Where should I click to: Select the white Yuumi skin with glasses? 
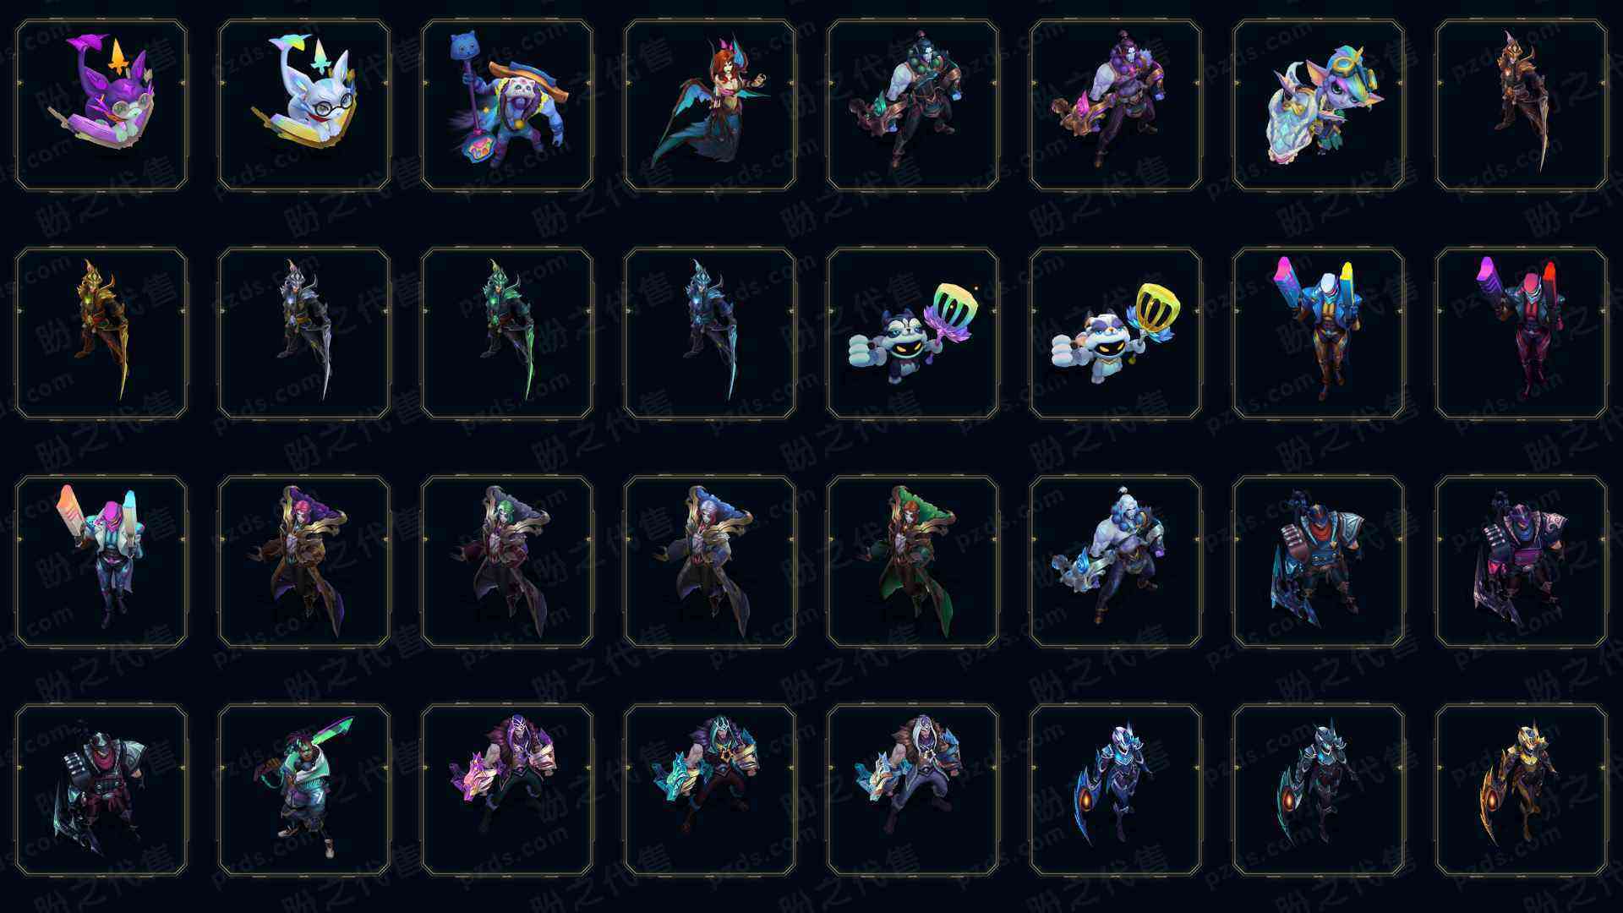click(304, 105)
